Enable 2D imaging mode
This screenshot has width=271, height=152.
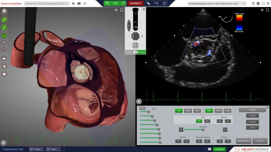pos(179,111)
